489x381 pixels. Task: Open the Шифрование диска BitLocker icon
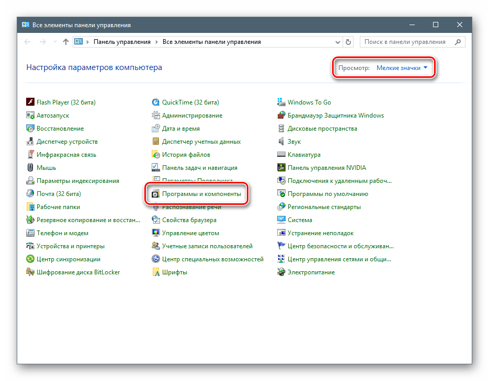[30, 272]
